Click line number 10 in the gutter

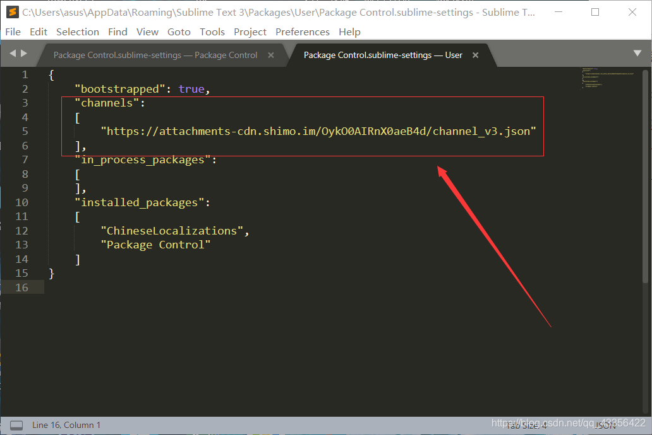click(21, 202)
